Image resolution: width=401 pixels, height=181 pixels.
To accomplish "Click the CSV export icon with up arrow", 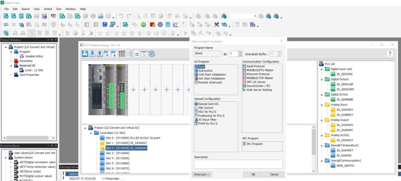I will [x=114, y=54].
